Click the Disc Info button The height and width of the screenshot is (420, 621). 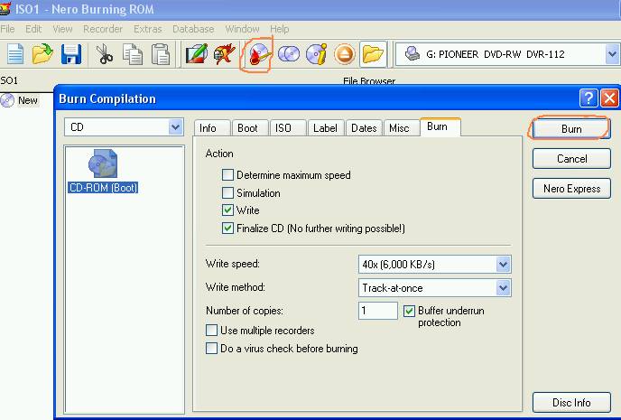(x=571, y=403)
